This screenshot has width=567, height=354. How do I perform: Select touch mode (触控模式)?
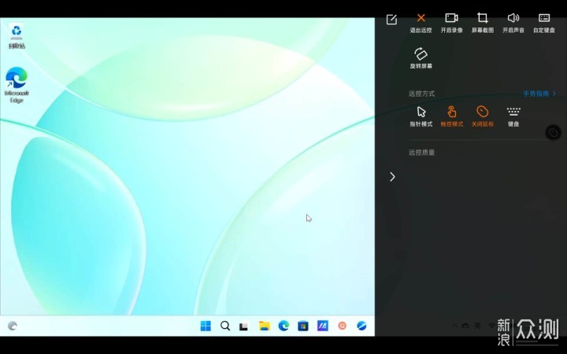(x=452, y=116)
